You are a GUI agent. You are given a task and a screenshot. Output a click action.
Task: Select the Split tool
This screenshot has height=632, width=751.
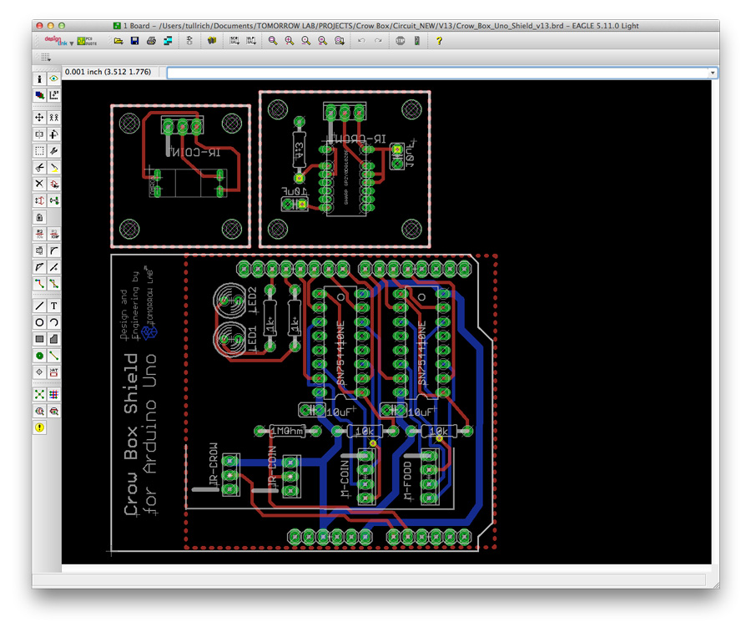[x=39, y=267]
